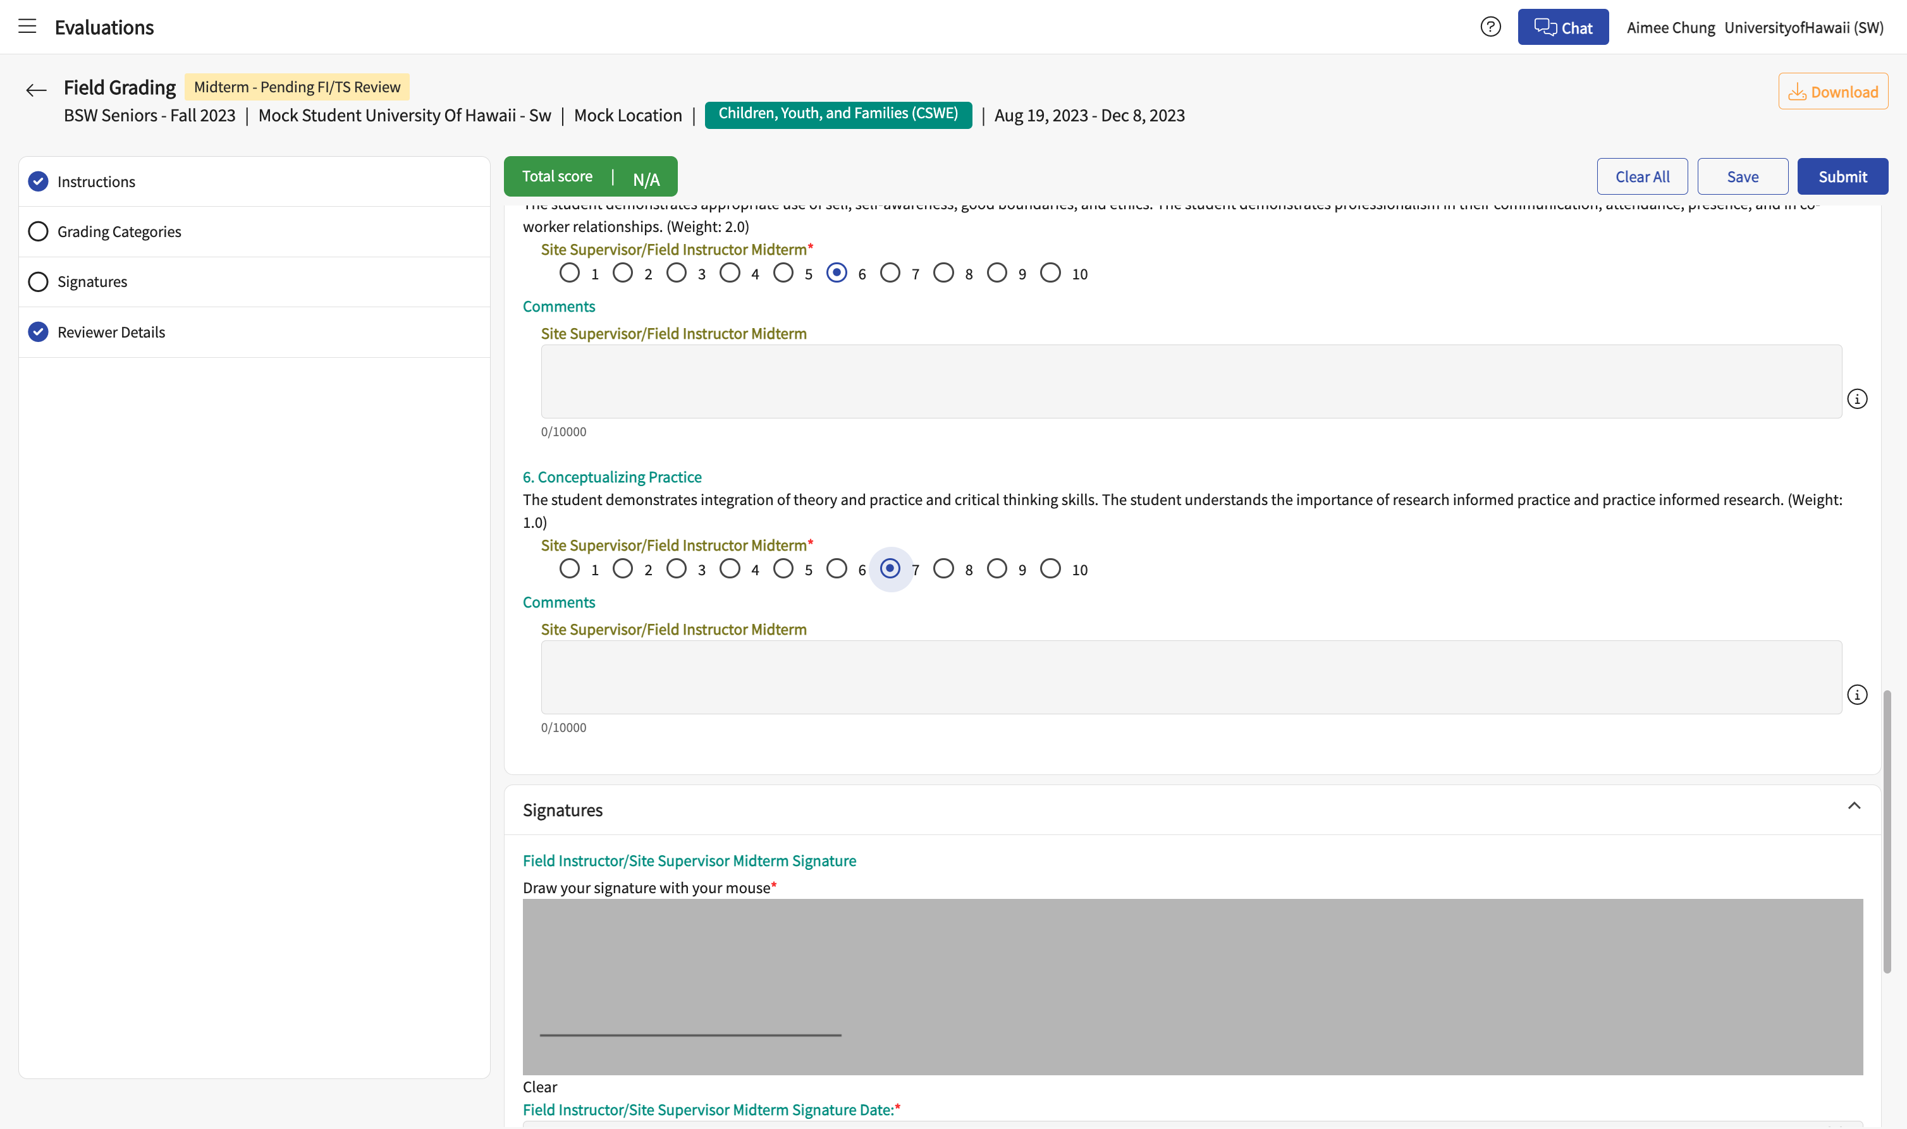Open the hamburger navigation menu
Image resolution: width=1907 pixels, height=1129 pixels.
27,27
